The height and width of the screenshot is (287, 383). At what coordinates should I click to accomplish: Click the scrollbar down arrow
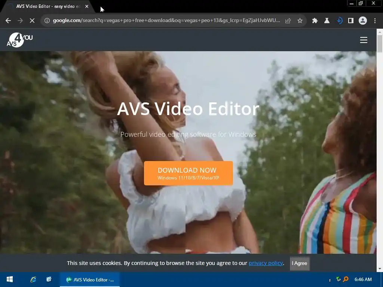380,269
